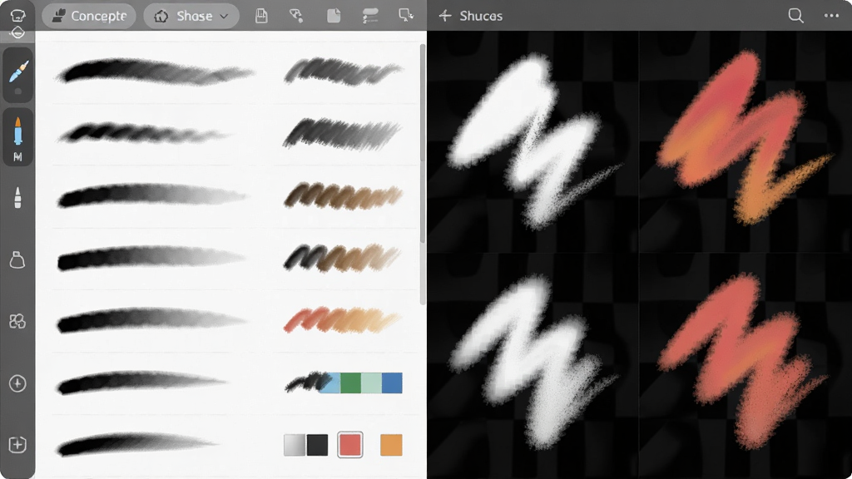Pick the orange color swatch

click(x=391, y=445)
